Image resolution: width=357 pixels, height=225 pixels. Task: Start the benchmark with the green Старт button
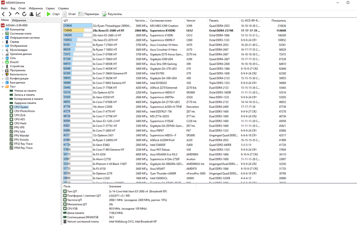click(53, 14)
